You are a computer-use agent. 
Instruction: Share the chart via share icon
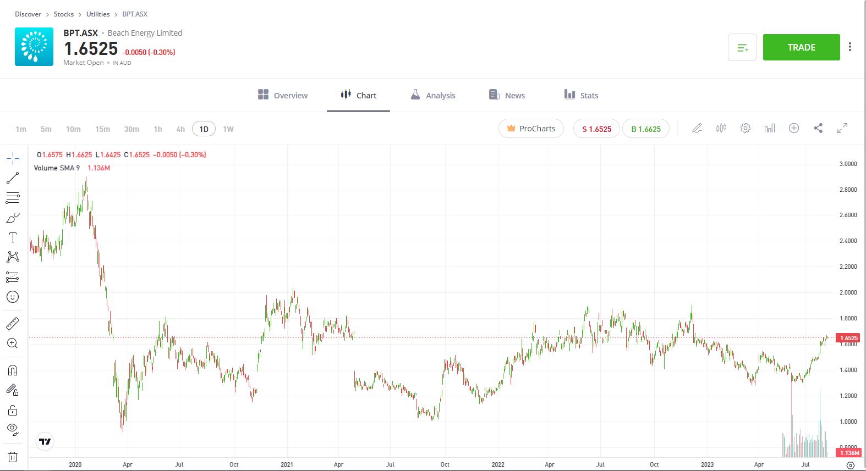pyautogui.click(x=818, y=129)
